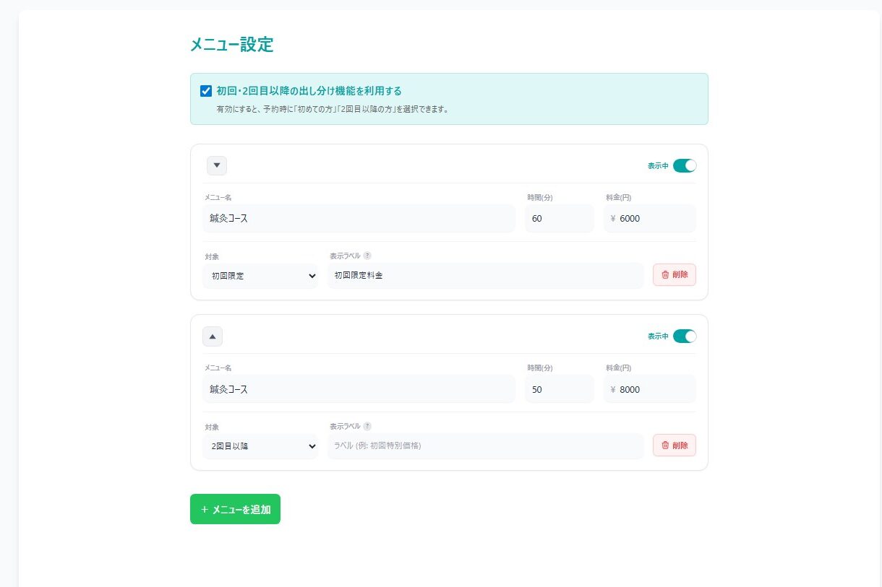Click the empty 表示ラベル placeholder field
Screen dimensions: 882x587
pos(484,445)
